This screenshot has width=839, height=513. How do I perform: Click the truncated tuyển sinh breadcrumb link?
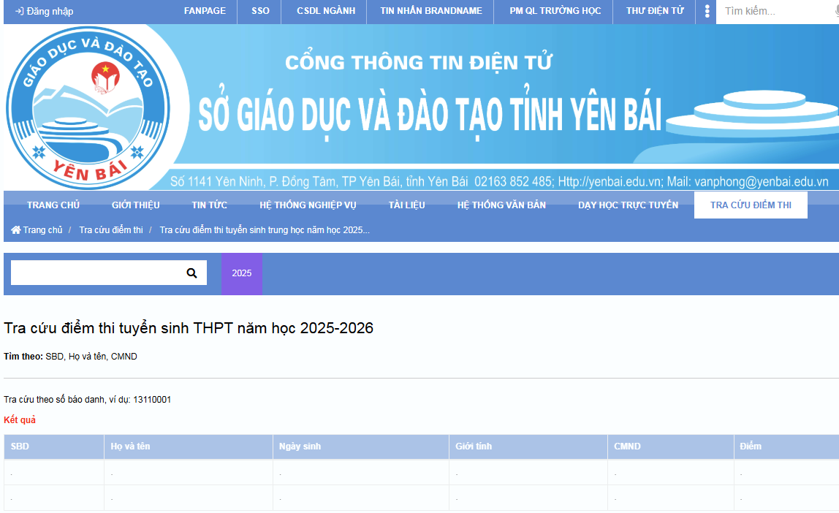coord(265,230)
